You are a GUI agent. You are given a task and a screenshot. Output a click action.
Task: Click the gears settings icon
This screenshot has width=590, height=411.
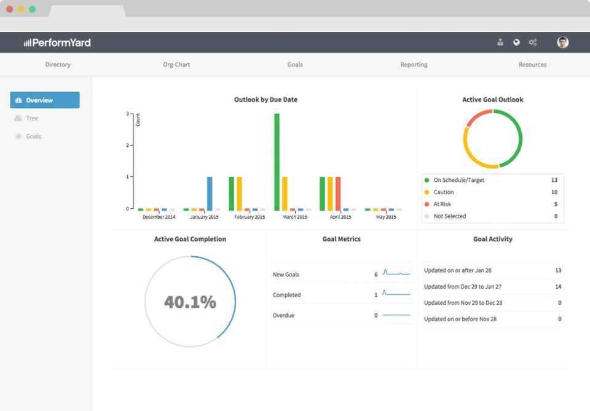tap(533, 42)
